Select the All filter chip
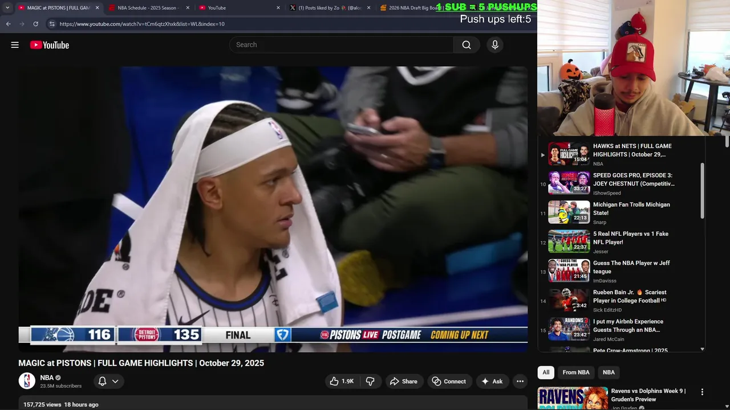730x410 pixels. tap(546, 372)
